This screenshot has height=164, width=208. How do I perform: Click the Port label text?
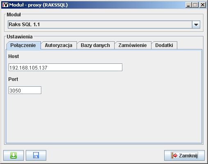[13, 79]
